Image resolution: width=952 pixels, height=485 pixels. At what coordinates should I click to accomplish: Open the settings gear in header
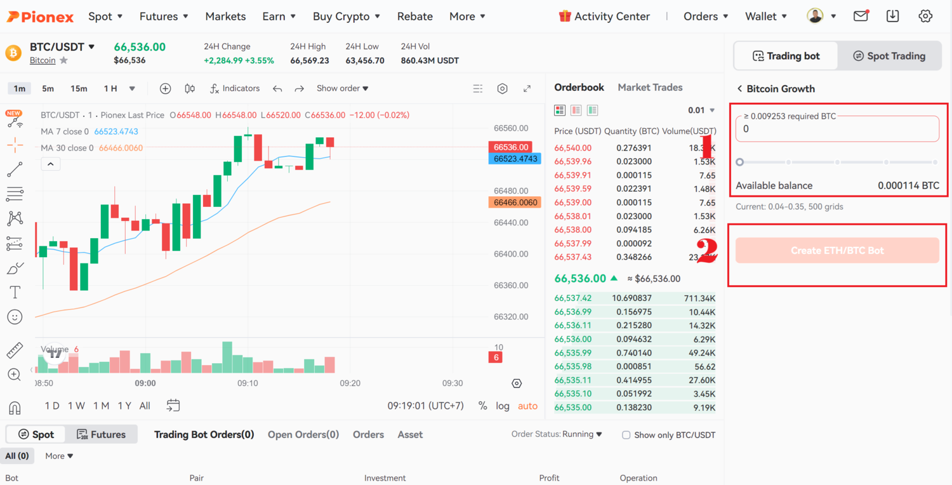pyautogui.click(x=925, y=17)
